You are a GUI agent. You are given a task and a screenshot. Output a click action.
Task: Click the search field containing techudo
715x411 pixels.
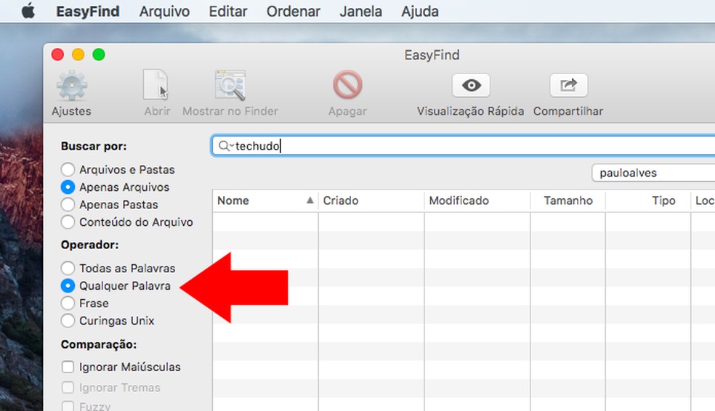[x=464, y=146]
